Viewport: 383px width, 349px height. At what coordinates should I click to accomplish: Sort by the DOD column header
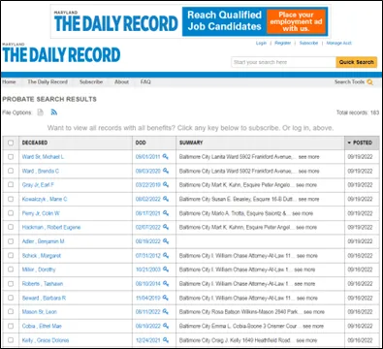pos(141,143)
